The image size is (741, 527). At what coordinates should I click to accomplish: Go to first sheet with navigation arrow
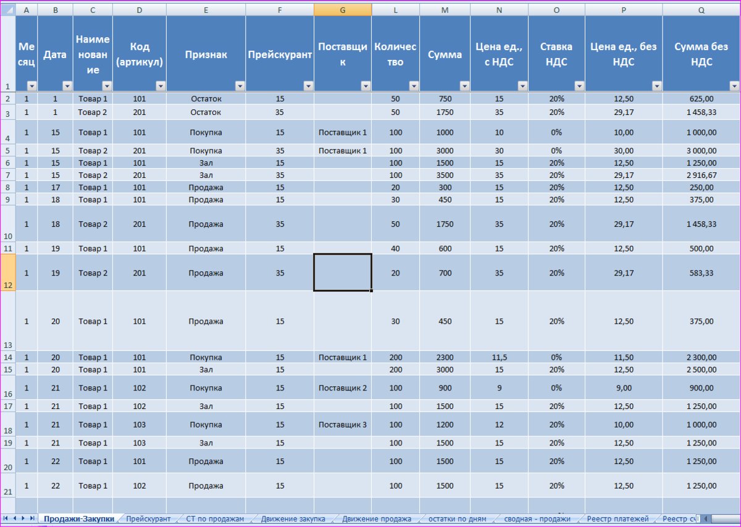[x=6, y=518]
